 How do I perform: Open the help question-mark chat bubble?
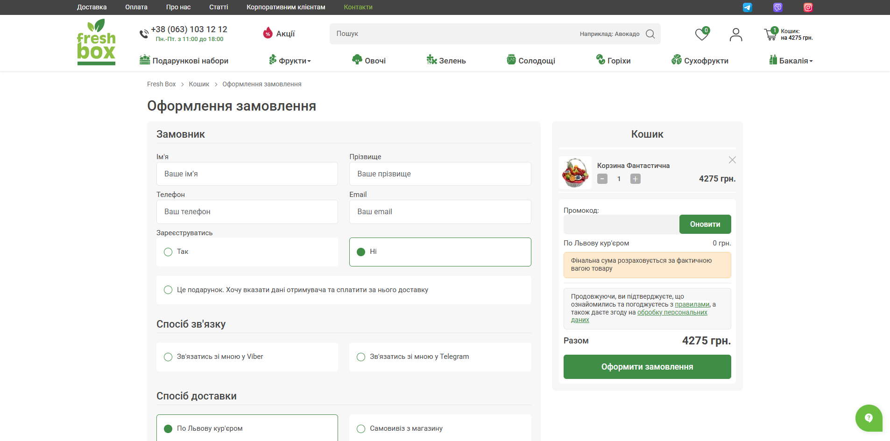(x=869, y=418)
